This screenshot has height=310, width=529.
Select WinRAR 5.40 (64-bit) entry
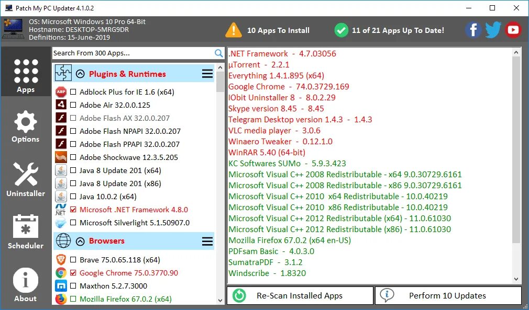[x=267, y=152]
